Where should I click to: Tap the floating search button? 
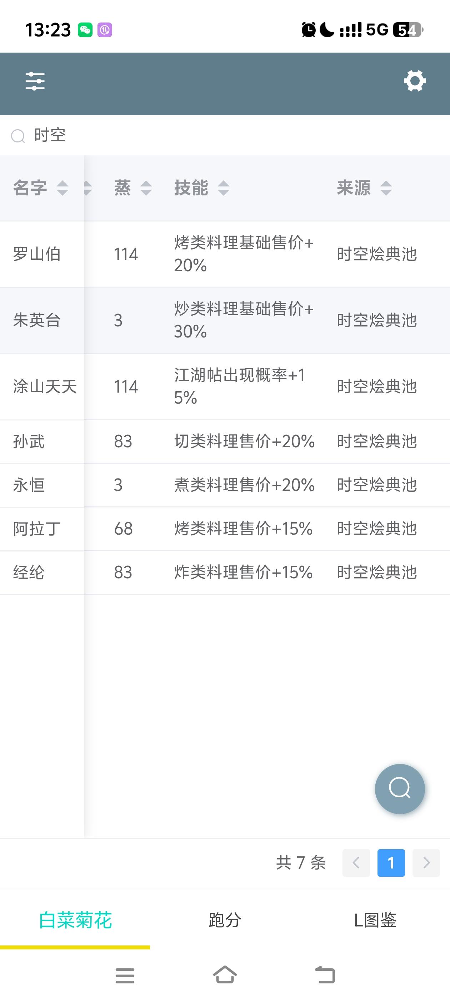click(x=400, y=789)
